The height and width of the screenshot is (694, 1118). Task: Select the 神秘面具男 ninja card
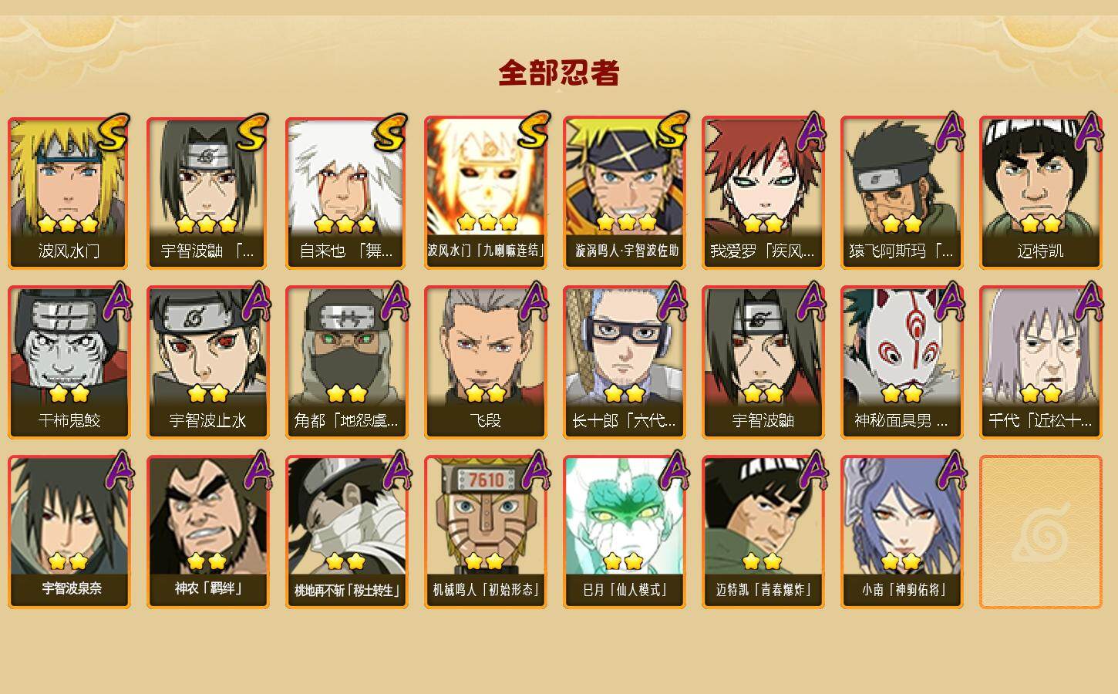(x=902, y=362)
